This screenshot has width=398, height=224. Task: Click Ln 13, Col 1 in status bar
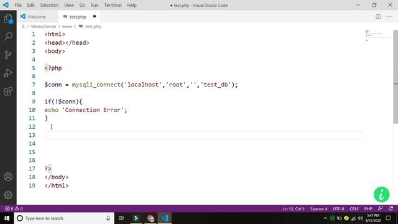coord(294,209)
